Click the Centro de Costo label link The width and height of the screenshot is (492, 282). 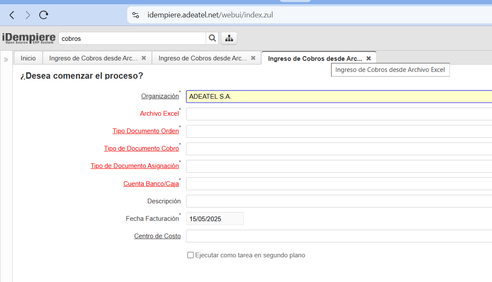pyautogui.click(x=157, y=236)
